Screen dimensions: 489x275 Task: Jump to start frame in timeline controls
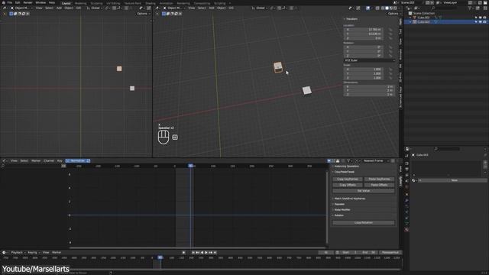(x=193, y=253)
